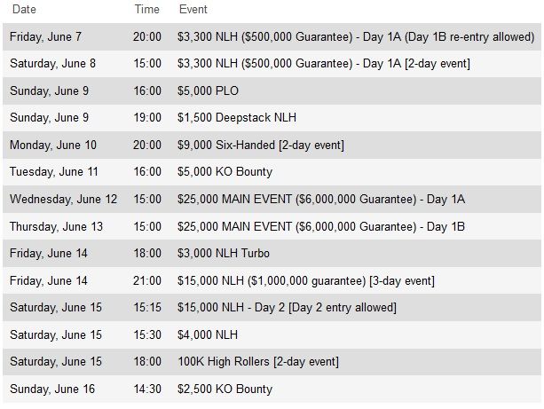Select the Main Event Day 1B row
Viewport: 544px width, 409px height.
pyautogui.click(x=272, y=226)
